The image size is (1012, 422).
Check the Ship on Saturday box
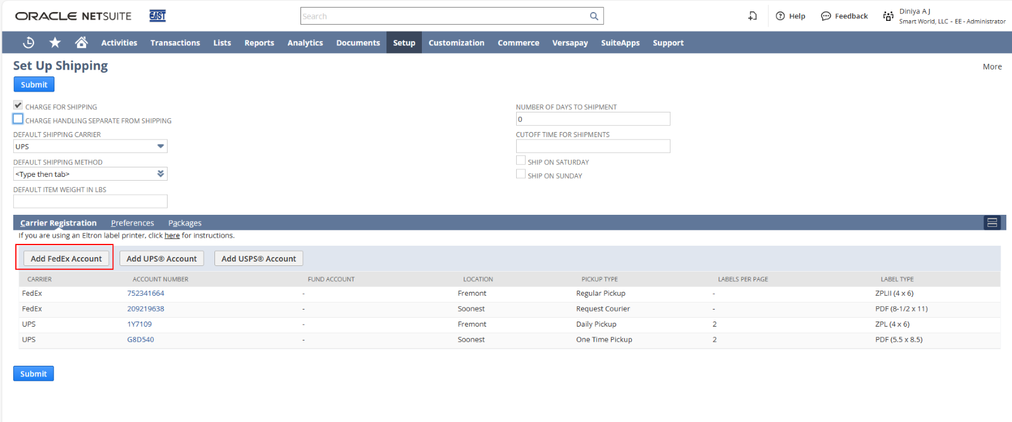[521, 160]
